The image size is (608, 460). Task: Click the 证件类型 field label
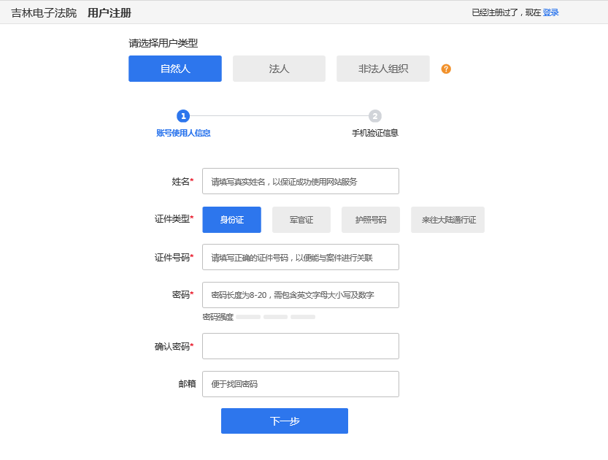tap(172, 219)
